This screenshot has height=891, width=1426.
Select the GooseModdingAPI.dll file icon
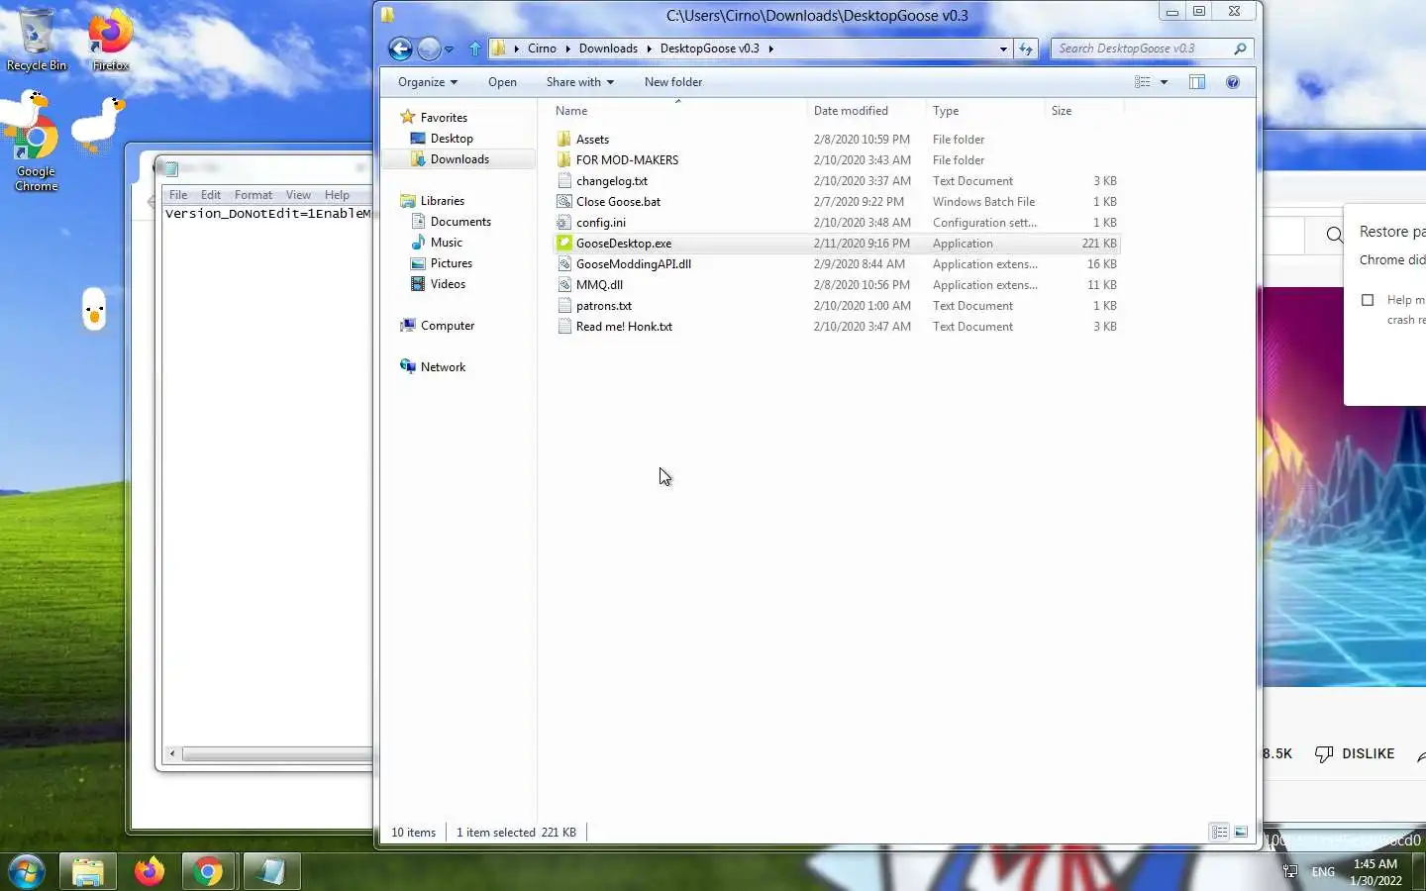coord(564,264)
